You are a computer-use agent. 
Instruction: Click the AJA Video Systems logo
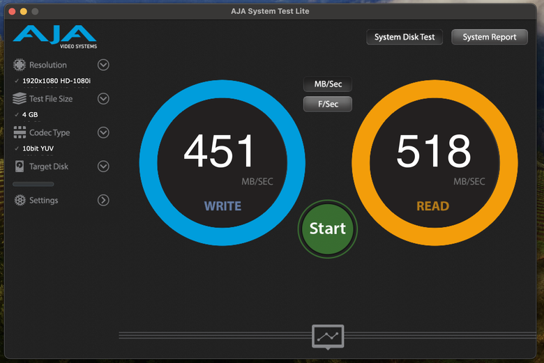tap(55, 37)
